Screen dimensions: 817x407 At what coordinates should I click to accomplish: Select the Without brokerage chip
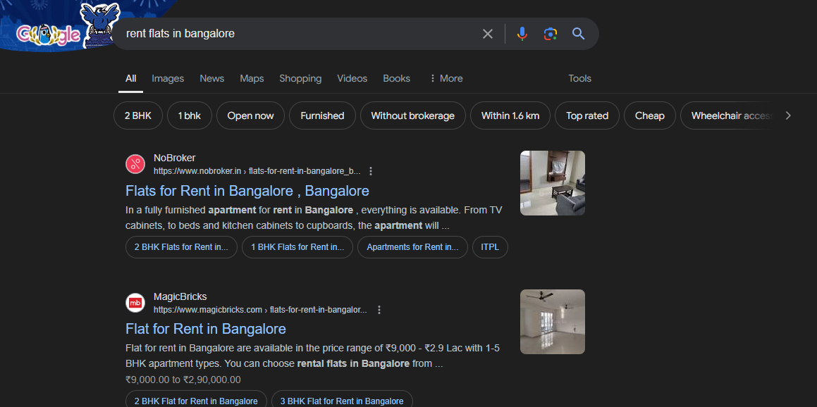(412, 115)
